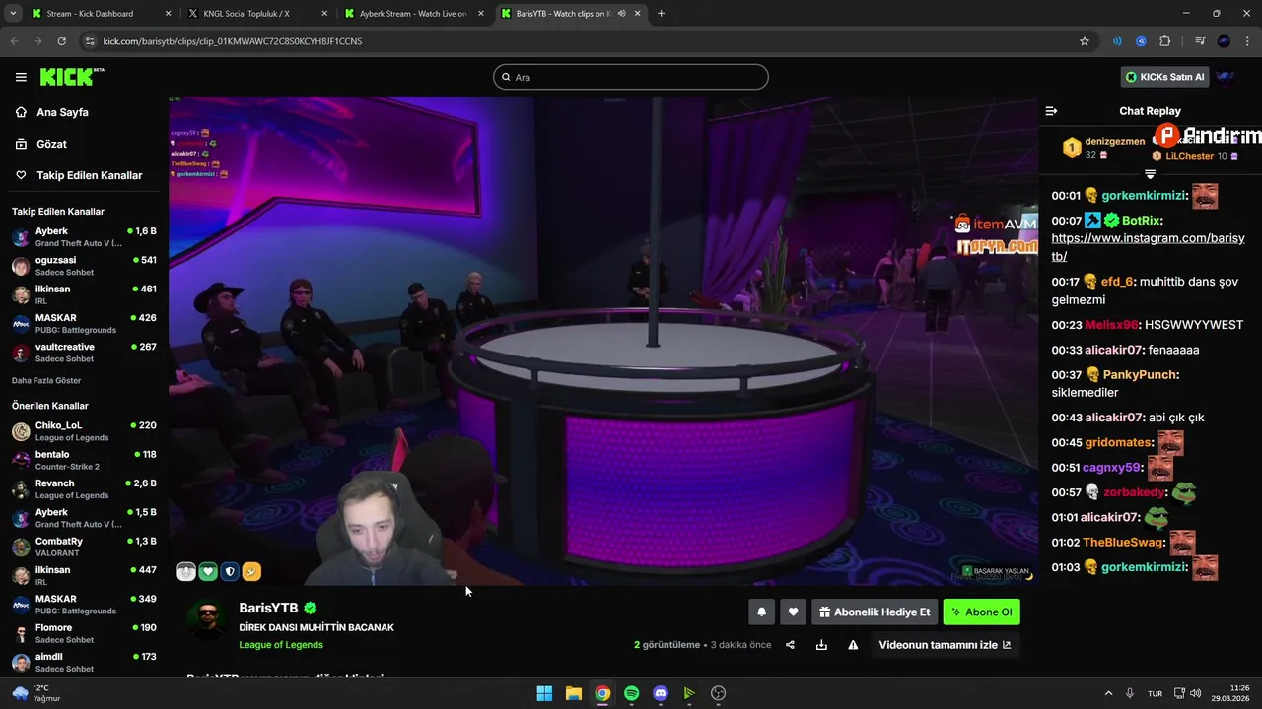Click the notification bell for BarisYTB

761,612
